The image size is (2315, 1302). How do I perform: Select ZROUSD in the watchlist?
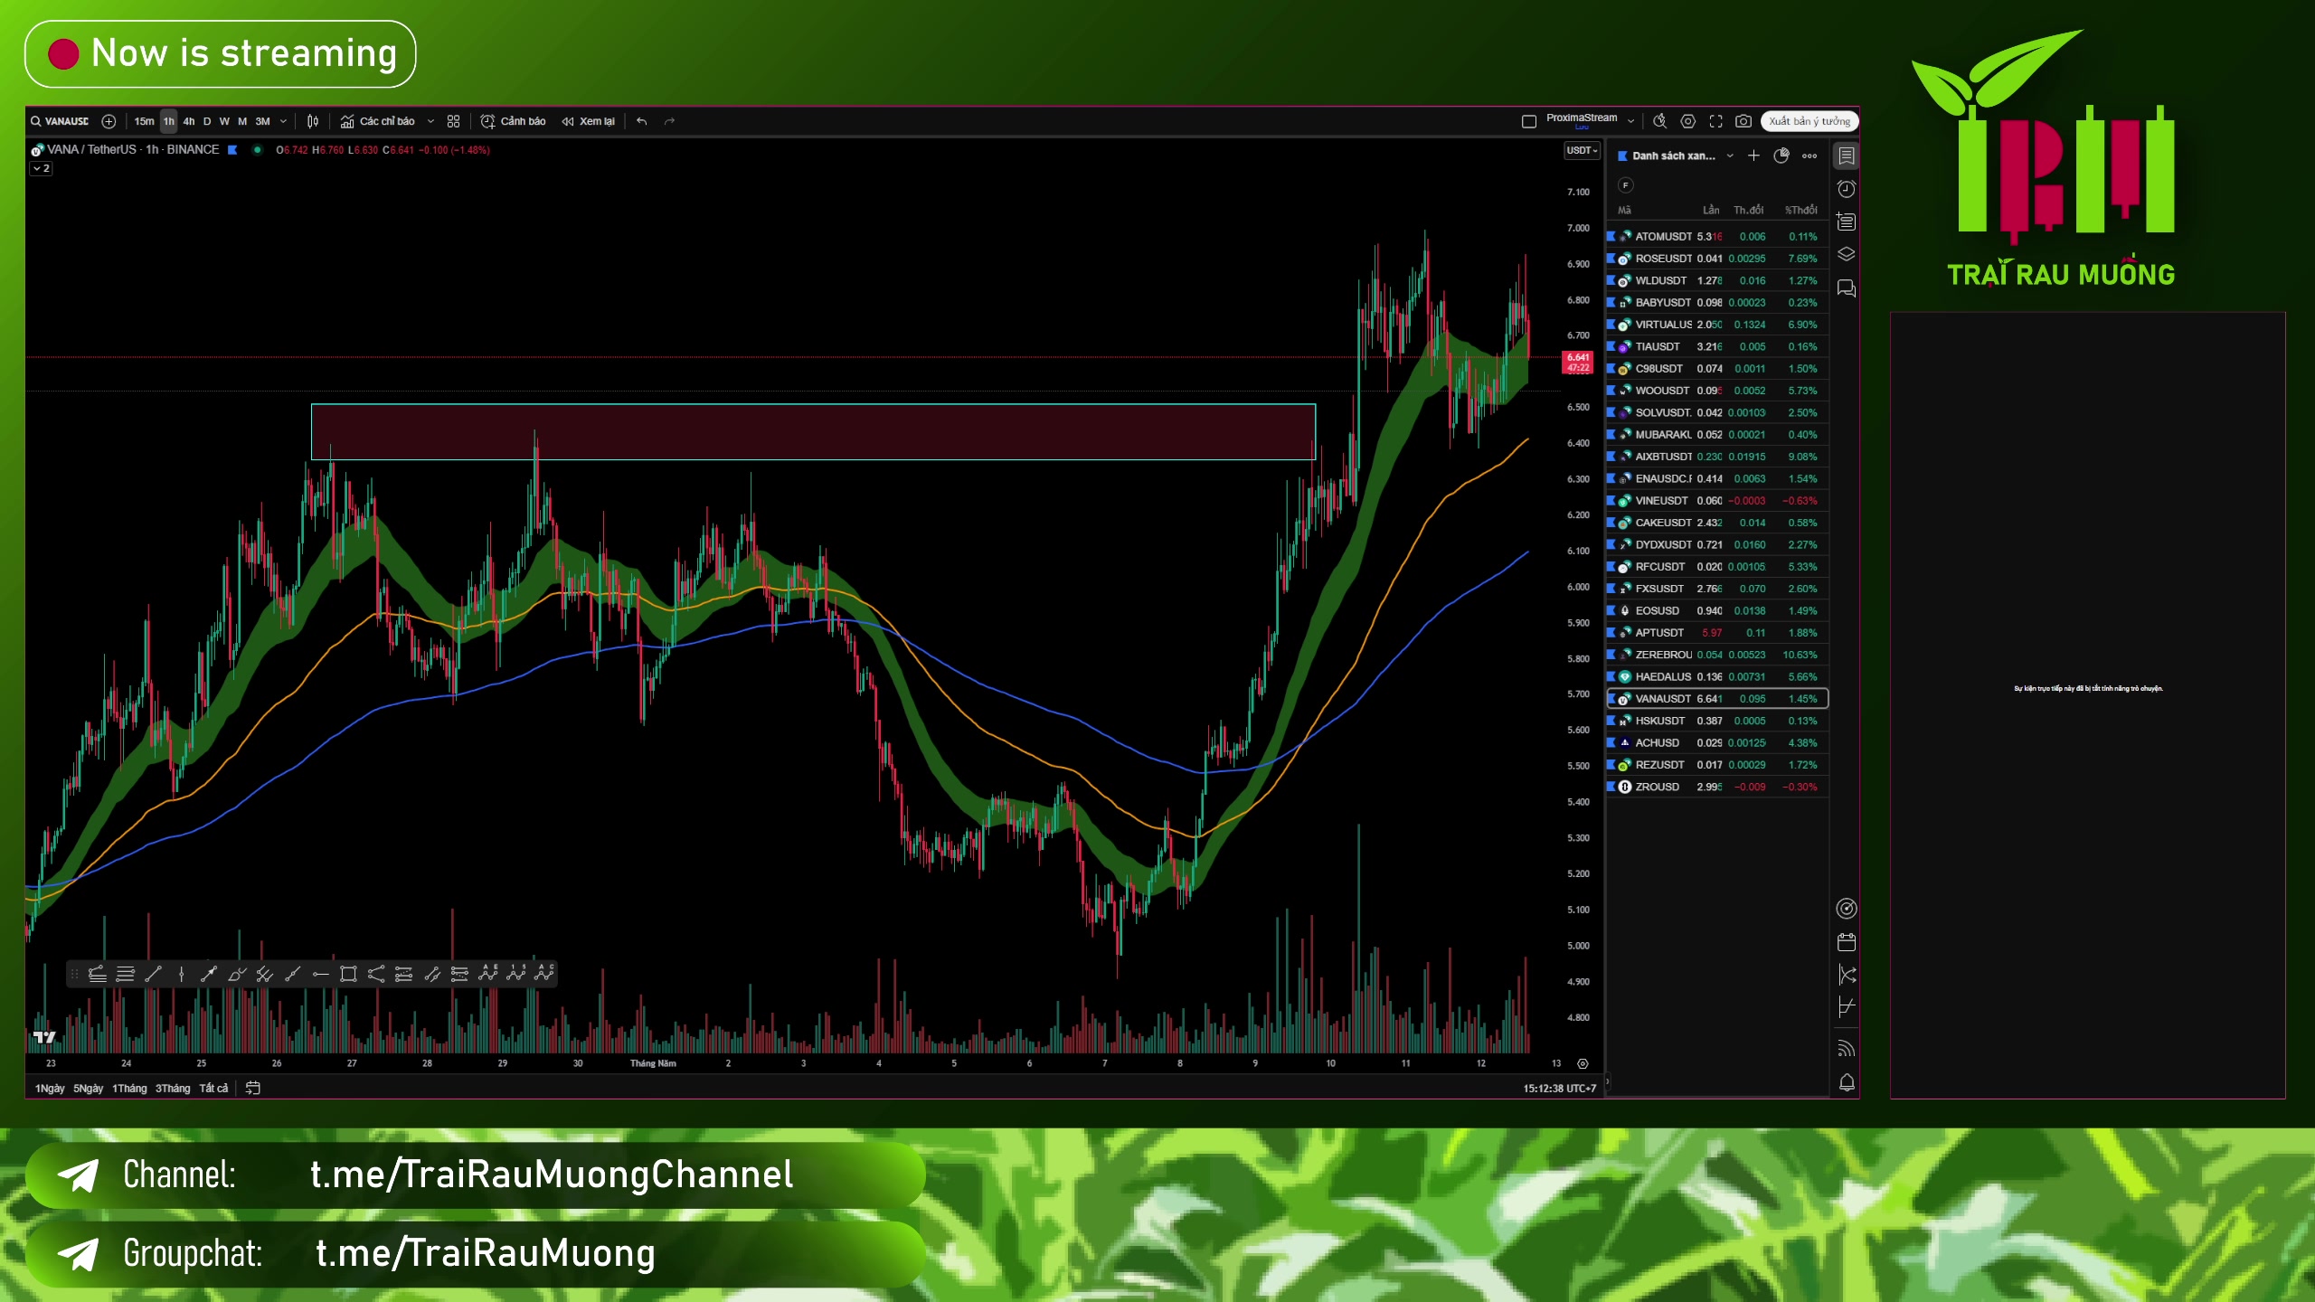pos(1717,787)
